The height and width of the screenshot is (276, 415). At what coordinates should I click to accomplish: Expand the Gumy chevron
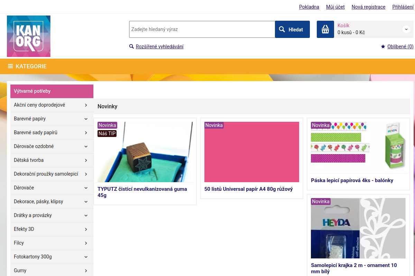86,270
